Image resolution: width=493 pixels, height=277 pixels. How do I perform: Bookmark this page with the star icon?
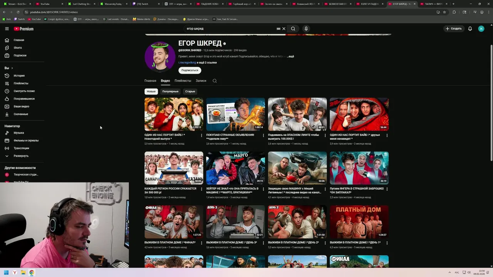(444, 12)
